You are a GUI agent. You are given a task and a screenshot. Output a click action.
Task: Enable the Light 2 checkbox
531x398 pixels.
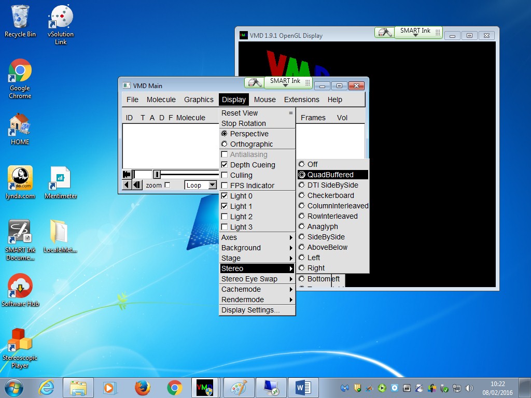pyautogui.click(x=225, y=217)
